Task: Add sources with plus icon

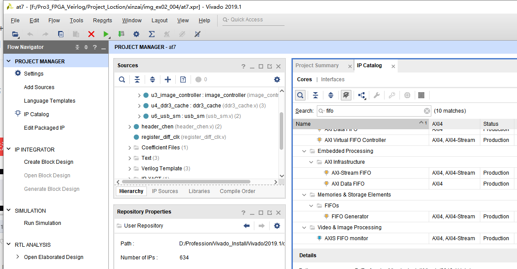Action: click(168, 79)
